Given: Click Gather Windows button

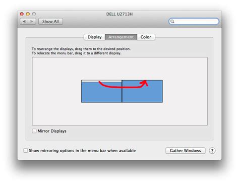Looking at the screenshot, I should (x=186, y=151).
